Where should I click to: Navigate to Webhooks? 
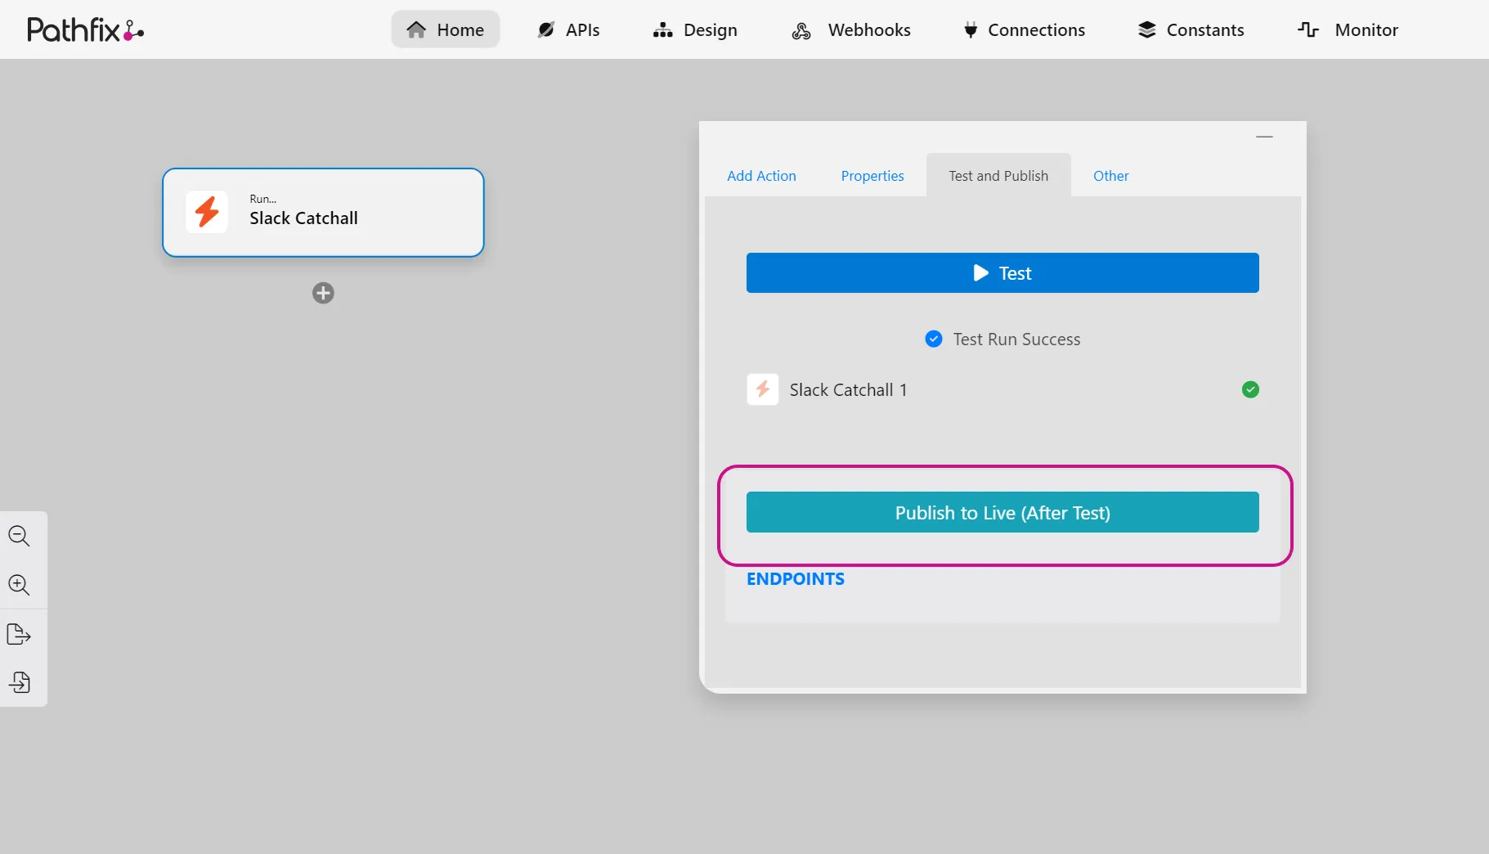pyautogui.click(x=851, y=29)
